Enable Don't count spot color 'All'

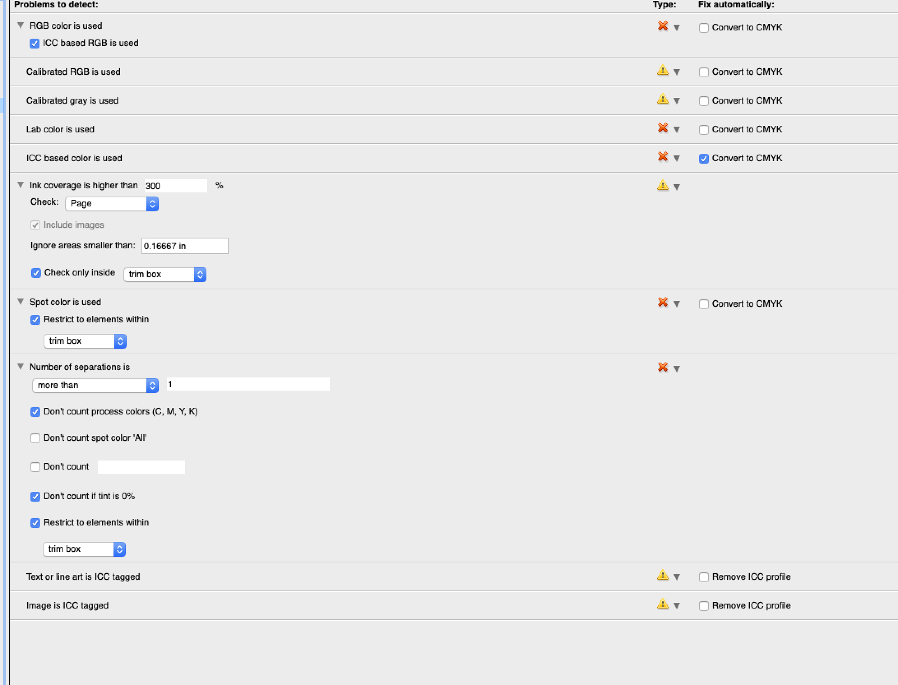tap(35, 438)
